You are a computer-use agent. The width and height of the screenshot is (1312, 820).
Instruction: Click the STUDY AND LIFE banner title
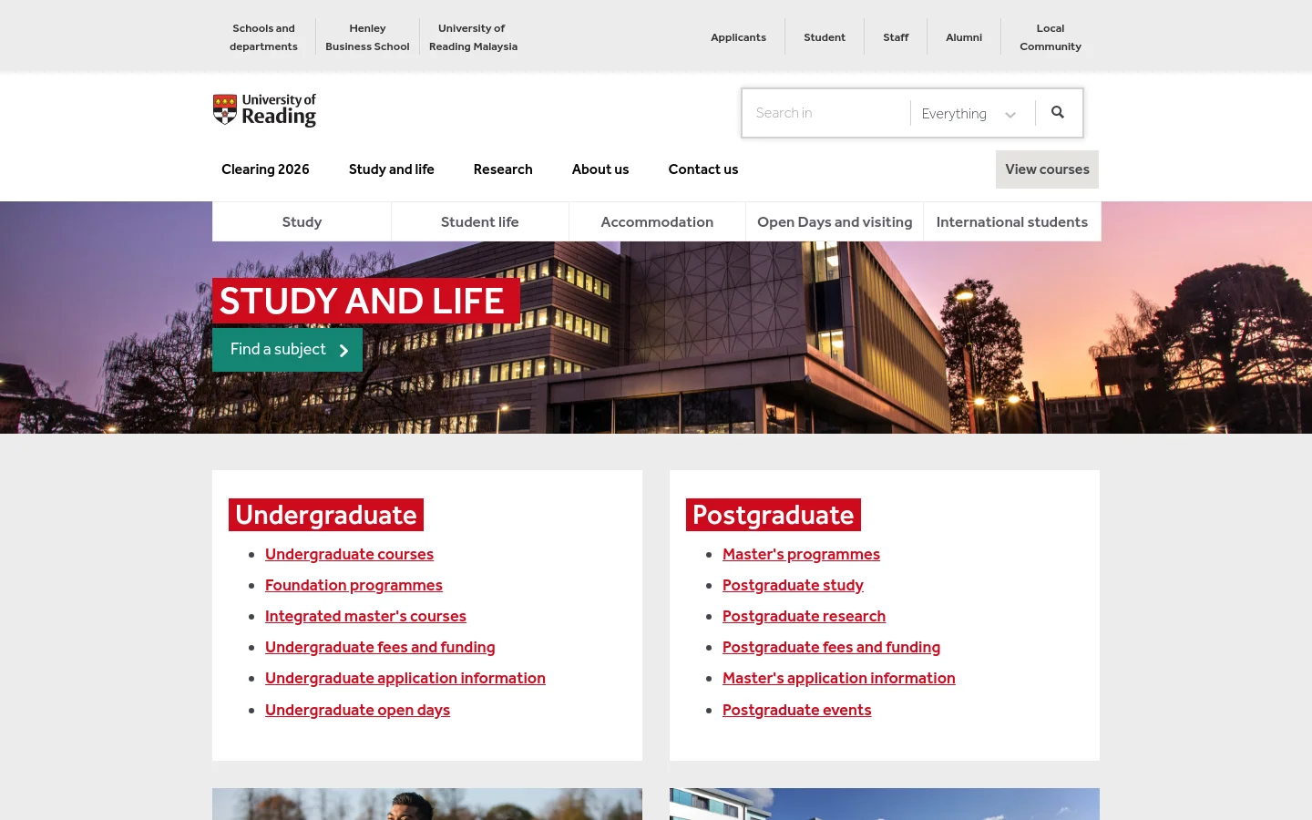pyautogui.click(x=365, y=301)
